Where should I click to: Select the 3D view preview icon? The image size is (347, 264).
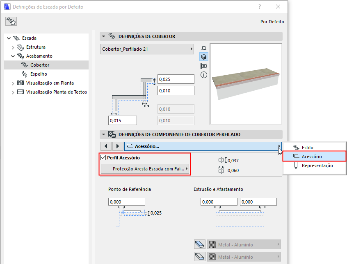click(204, 57)
